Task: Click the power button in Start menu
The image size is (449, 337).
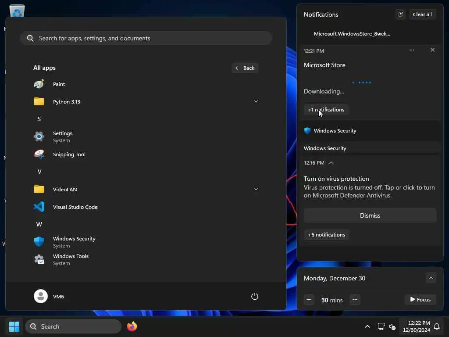Action: pyautogui.click(x=255, y=296)
